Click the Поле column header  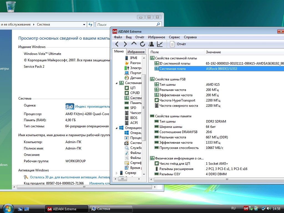point(176,52)
